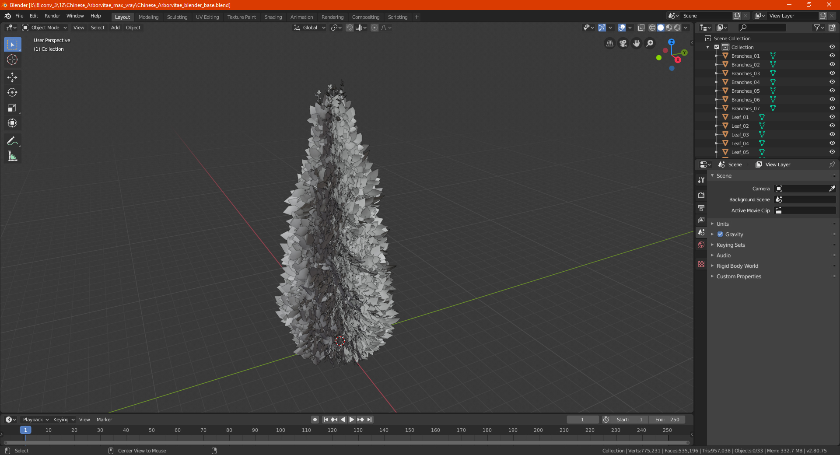Hide Branches_03 in the viewport
840x455 pixels.
pyautogui.click(x=832, y=73)
